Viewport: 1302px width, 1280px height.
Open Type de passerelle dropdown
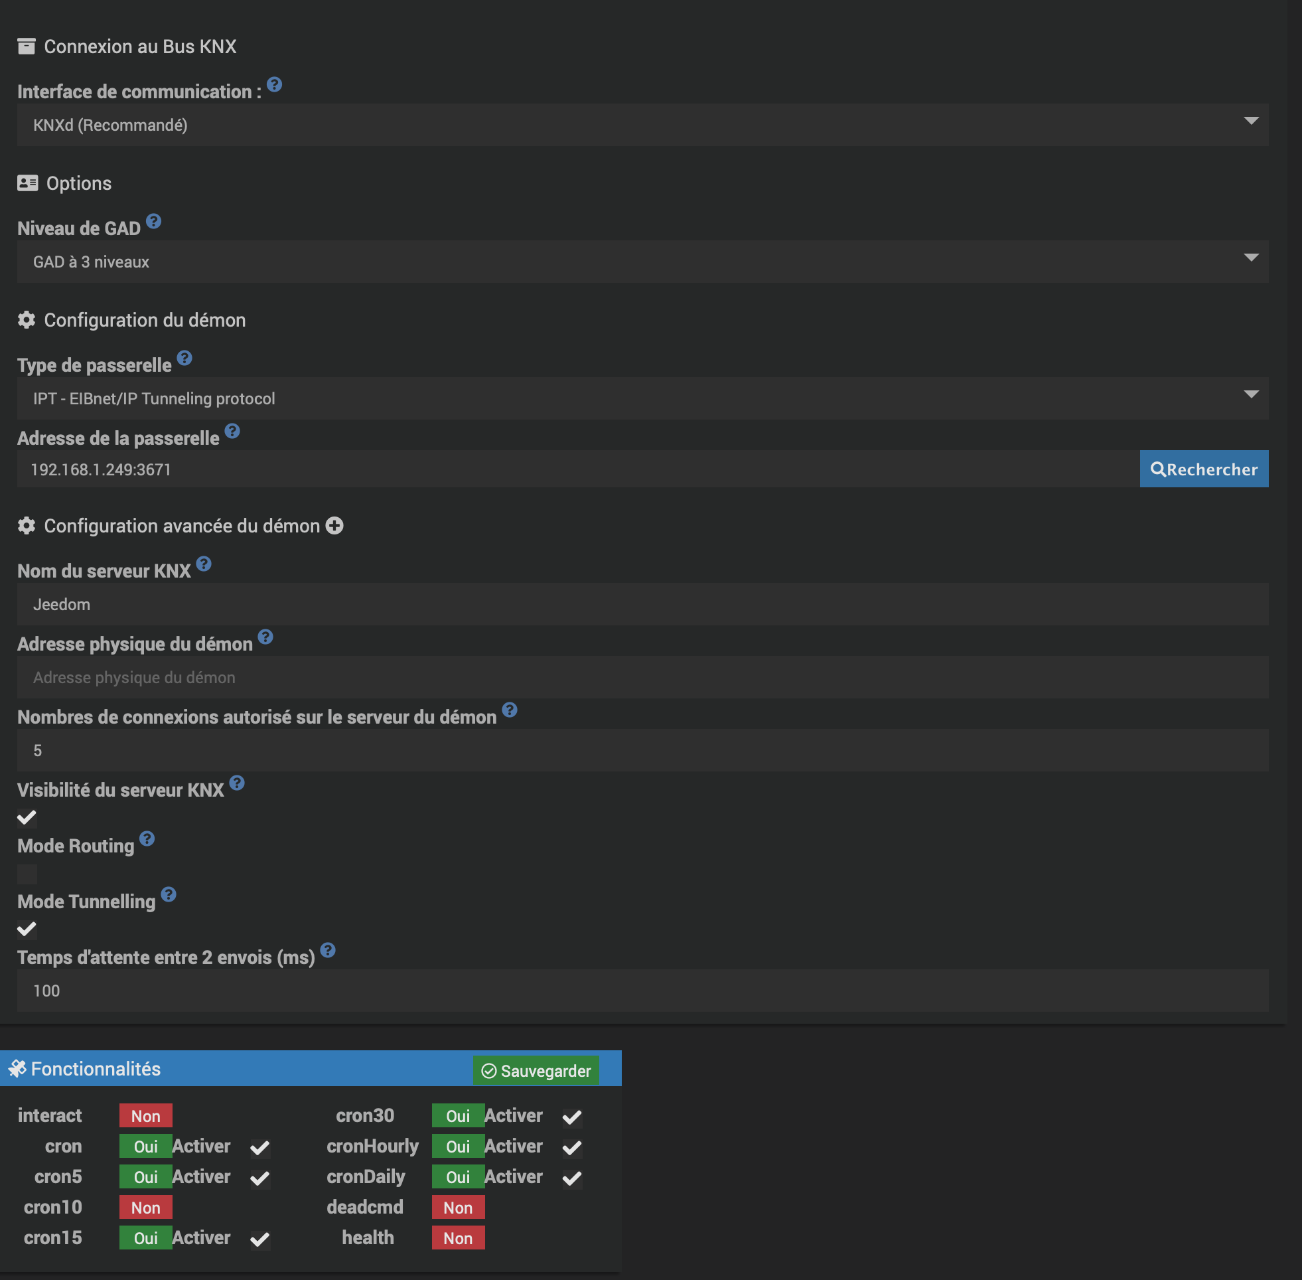tap(642, 398)
